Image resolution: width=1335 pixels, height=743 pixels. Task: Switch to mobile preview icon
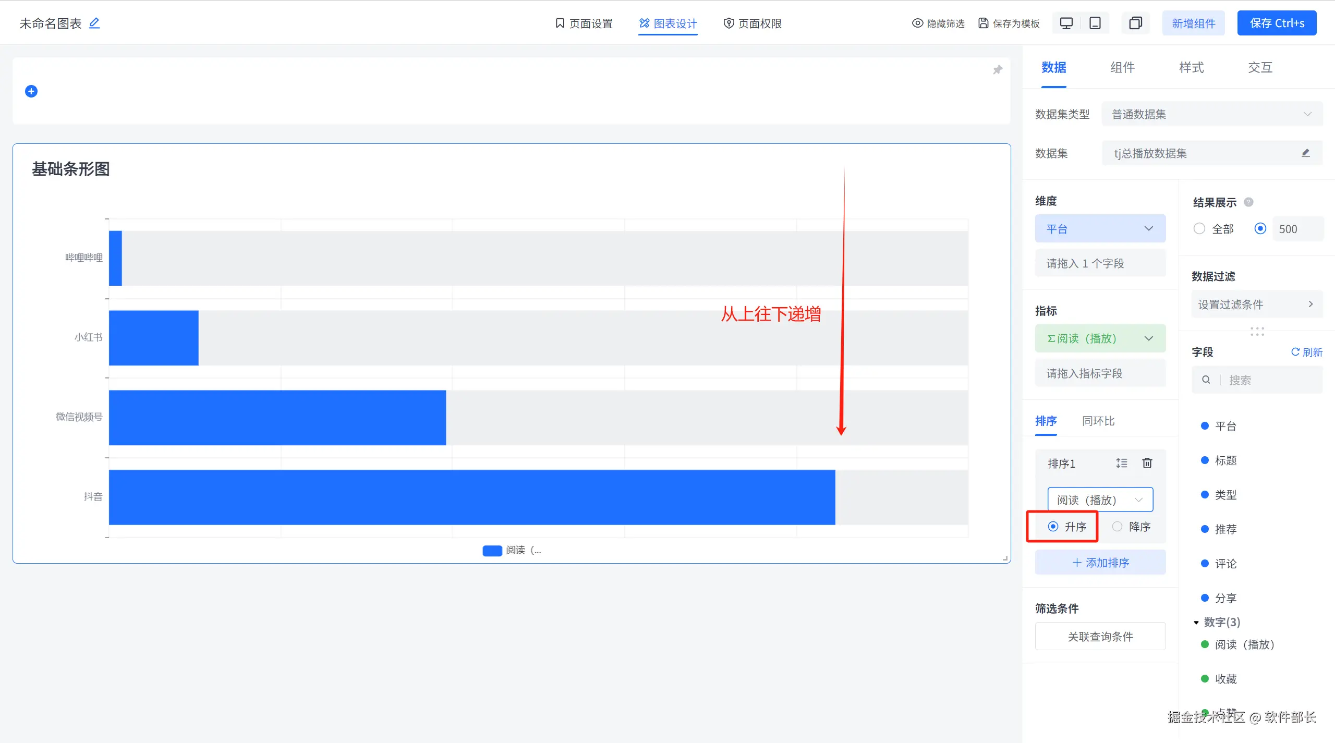[x=1095, y=23]
